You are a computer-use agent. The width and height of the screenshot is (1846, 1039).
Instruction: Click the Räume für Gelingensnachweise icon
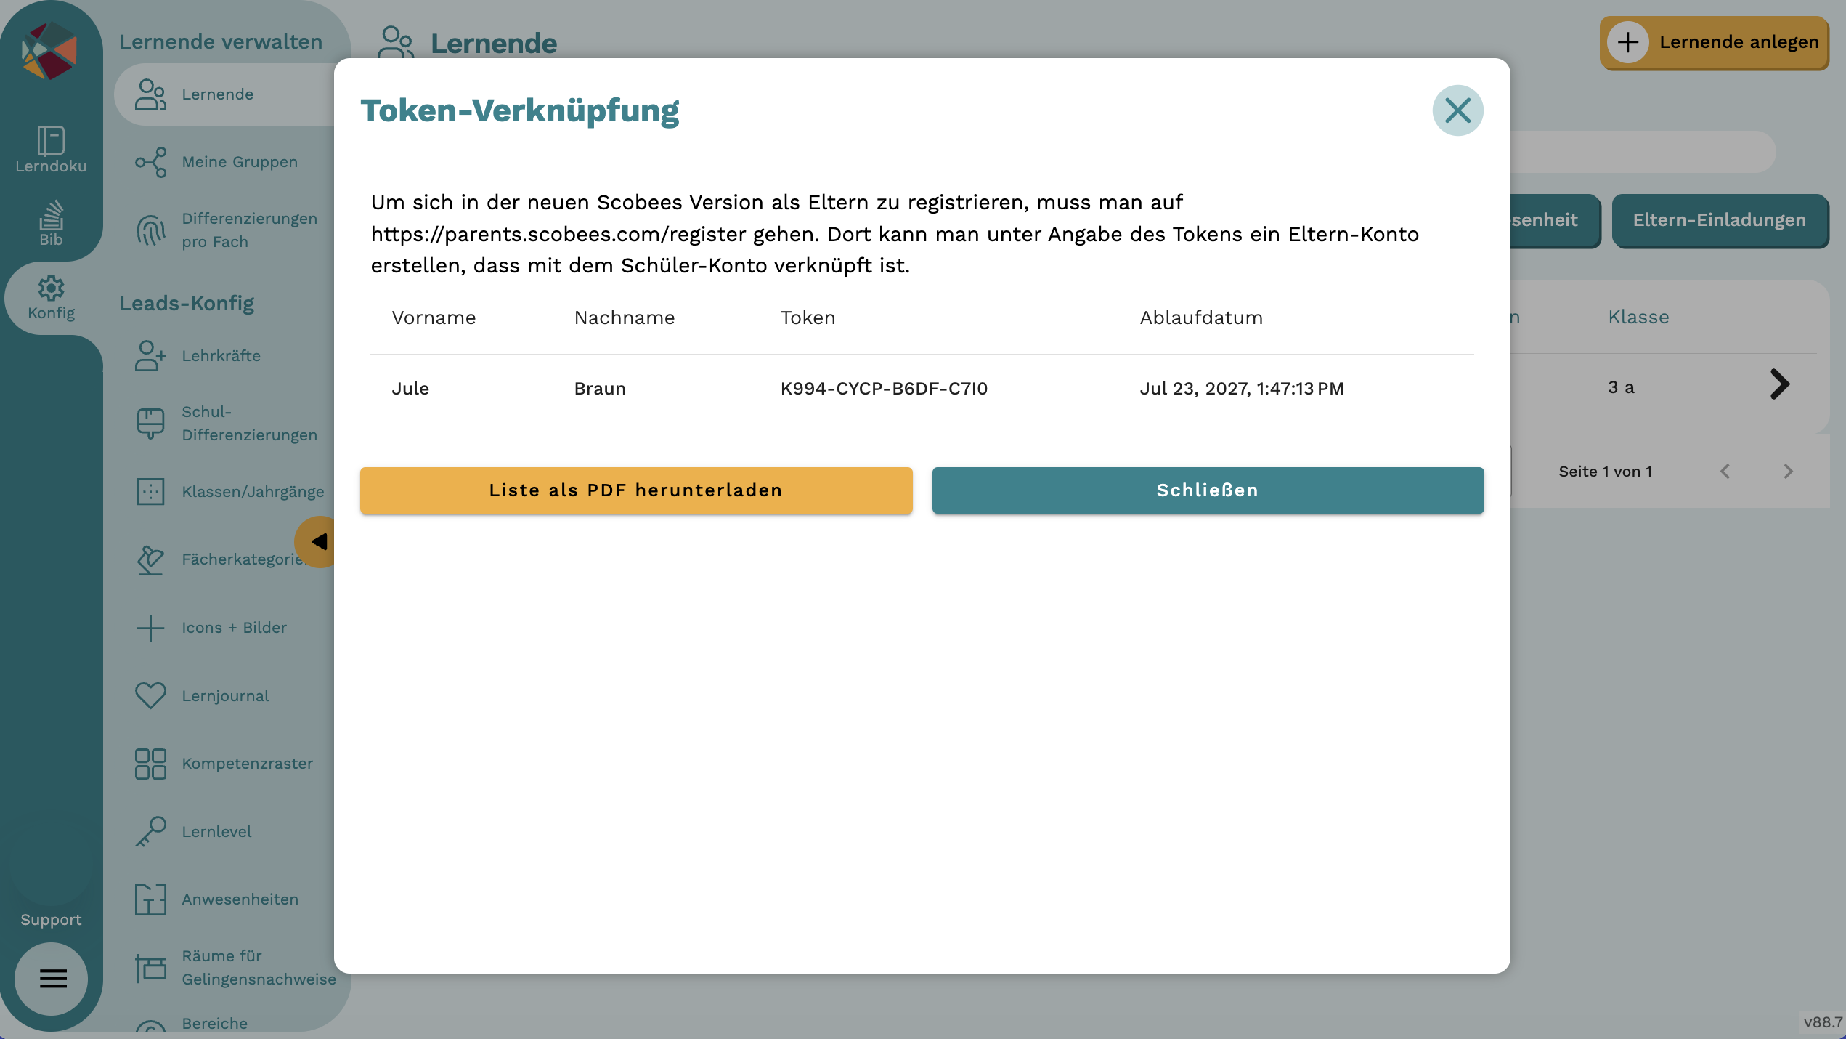point(150,968)
